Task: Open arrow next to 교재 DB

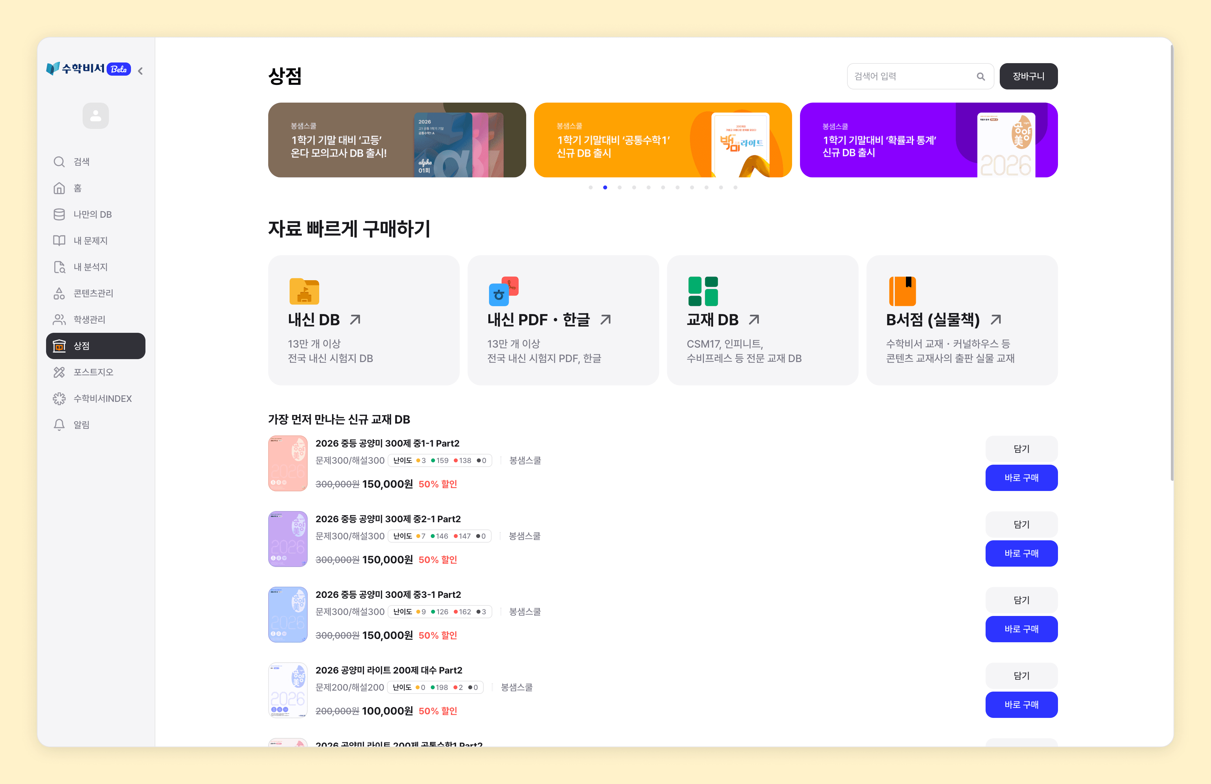Action: (754, 319)
